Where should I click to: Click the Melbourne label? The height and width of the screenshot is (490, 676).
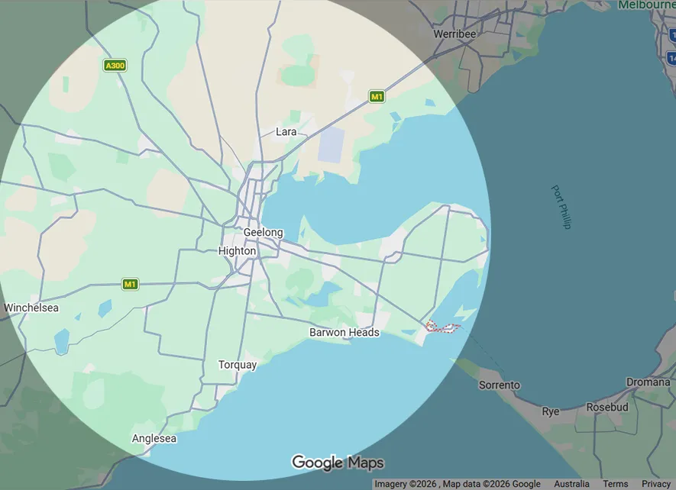click(647, 5)
